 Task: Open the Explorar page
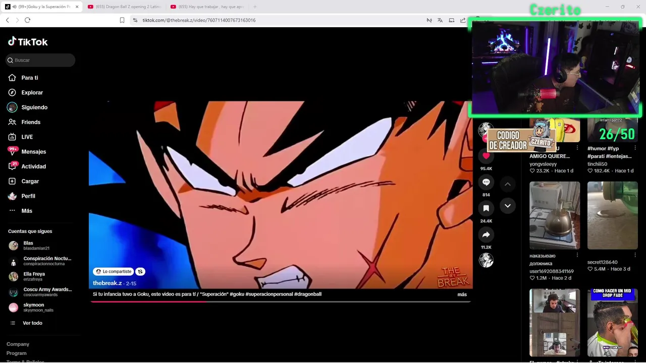(x=32, y=92)
